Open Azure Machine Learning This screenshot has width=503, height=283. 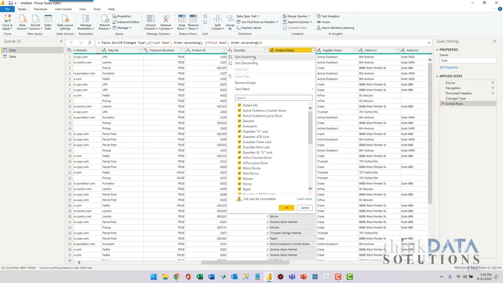[335, 28]
